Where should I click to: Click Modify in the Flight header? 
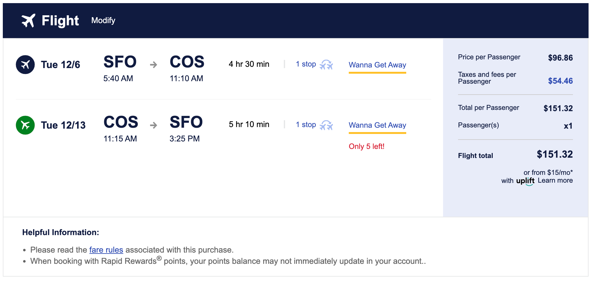tap(103, 21)
